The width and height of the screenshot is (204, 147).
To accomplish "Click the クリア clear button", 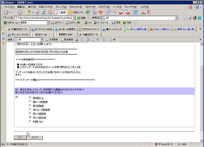I will tap(35, 138).
